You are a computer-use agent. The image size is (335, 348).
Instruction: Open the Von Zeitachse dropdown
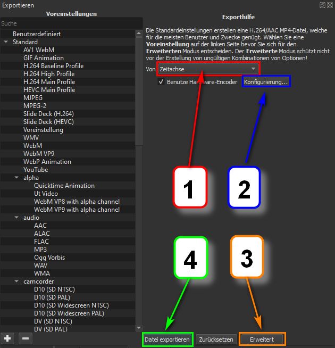point(208,69)
